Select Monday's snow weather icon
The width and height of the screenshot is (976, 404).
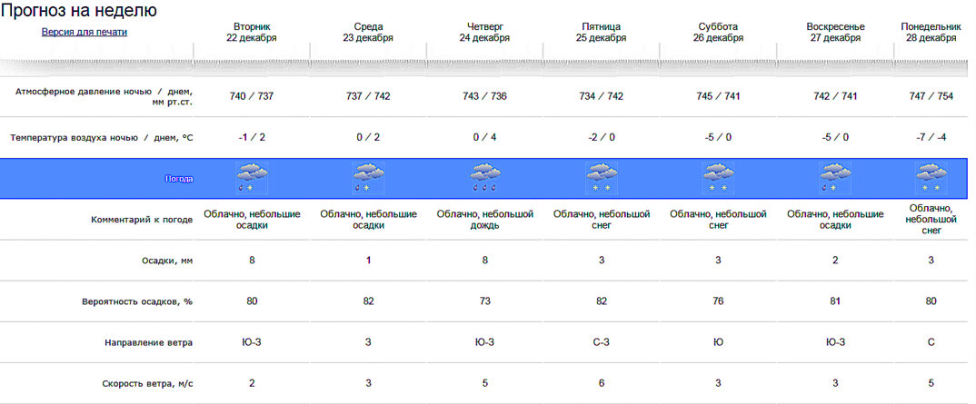[x=931, y=178]
